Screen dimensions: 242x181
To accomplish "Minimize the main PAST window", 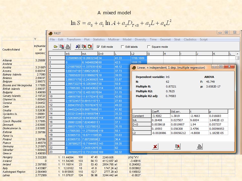I will [x=220, y=32].
